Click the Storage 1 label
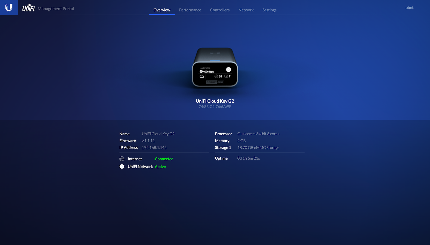The width and height of the screenshot is (430, 245). point(223,147)
